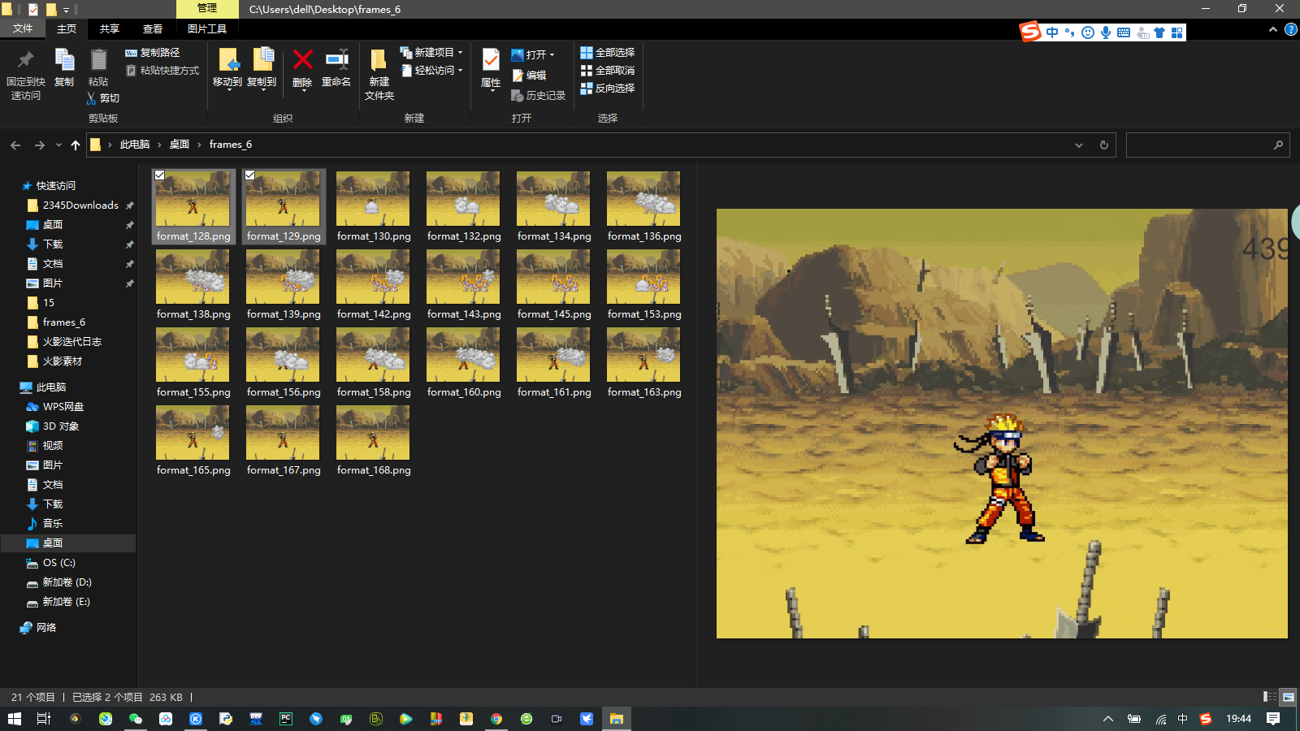Open frames_6 folder in sidebar
The image size is (1300, 731).
point(64,322)
